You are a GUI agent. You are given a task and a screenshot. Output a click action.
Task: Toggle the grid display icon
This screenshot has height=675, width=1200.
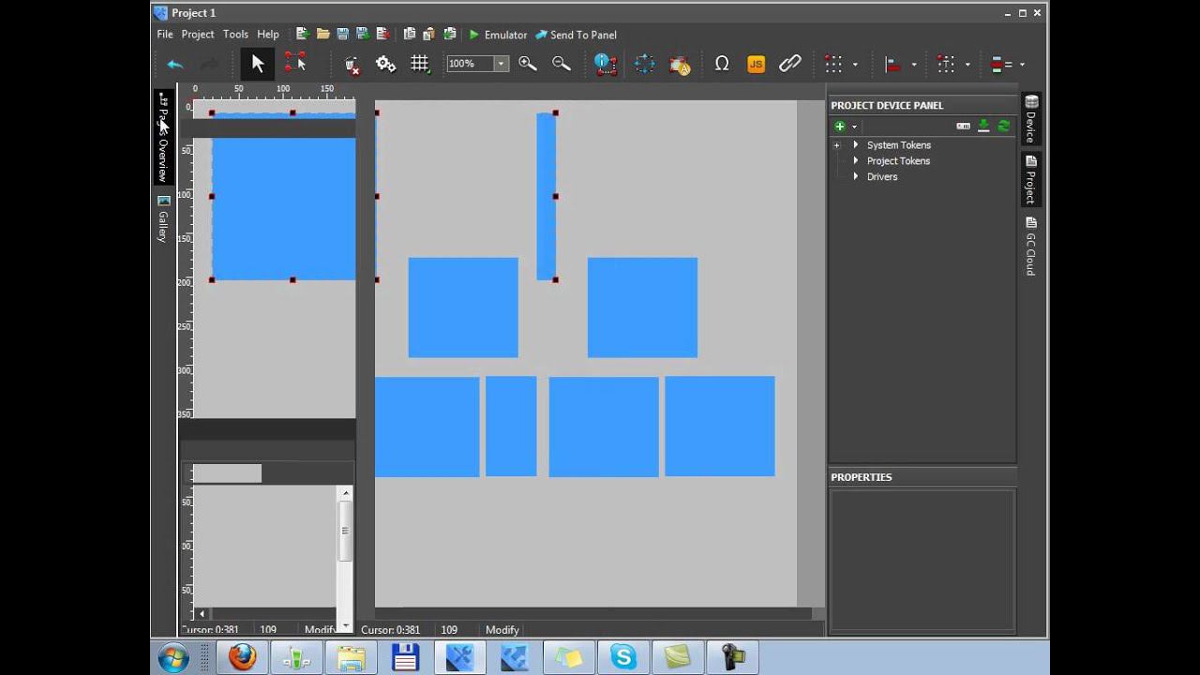click(x=419, y=64)
